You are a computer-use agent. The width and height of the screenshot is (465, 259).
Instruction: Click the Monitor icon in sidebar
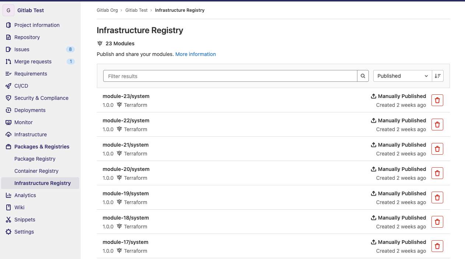coord(8,122)
